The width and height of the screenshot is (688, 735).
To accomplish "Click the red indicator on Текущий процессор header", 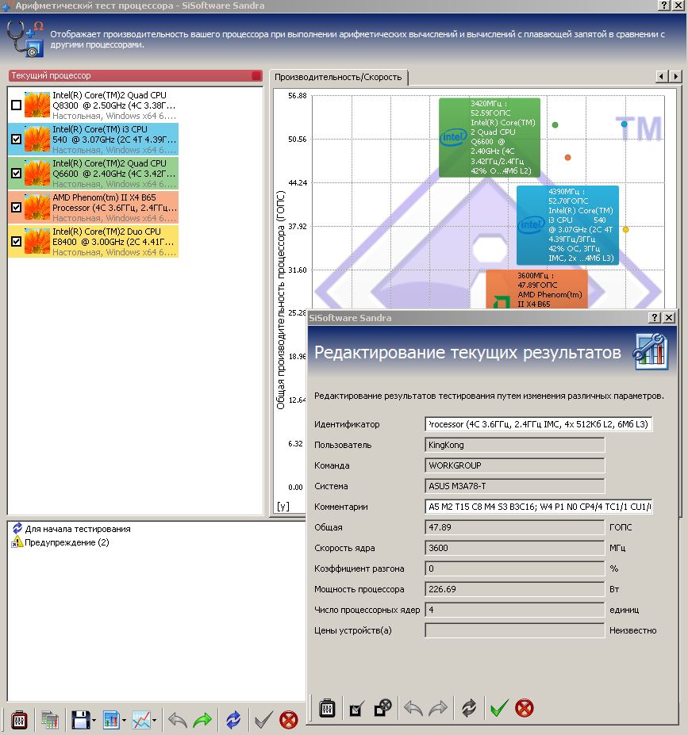I will coord(256,75).
